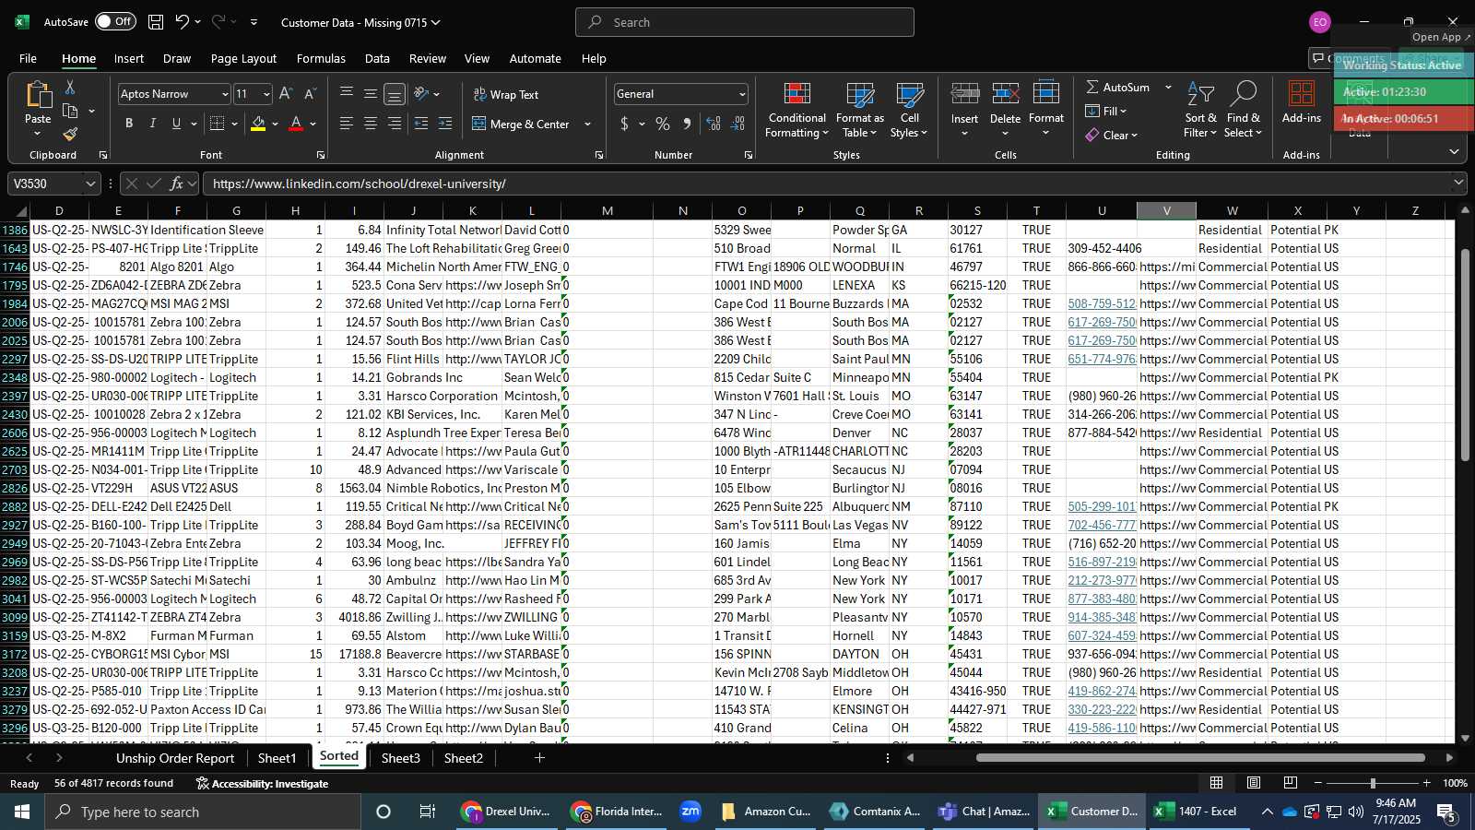Screen dimensions: 1475x830
Task: Open Format as Table gallery
Action: [859, 111]
